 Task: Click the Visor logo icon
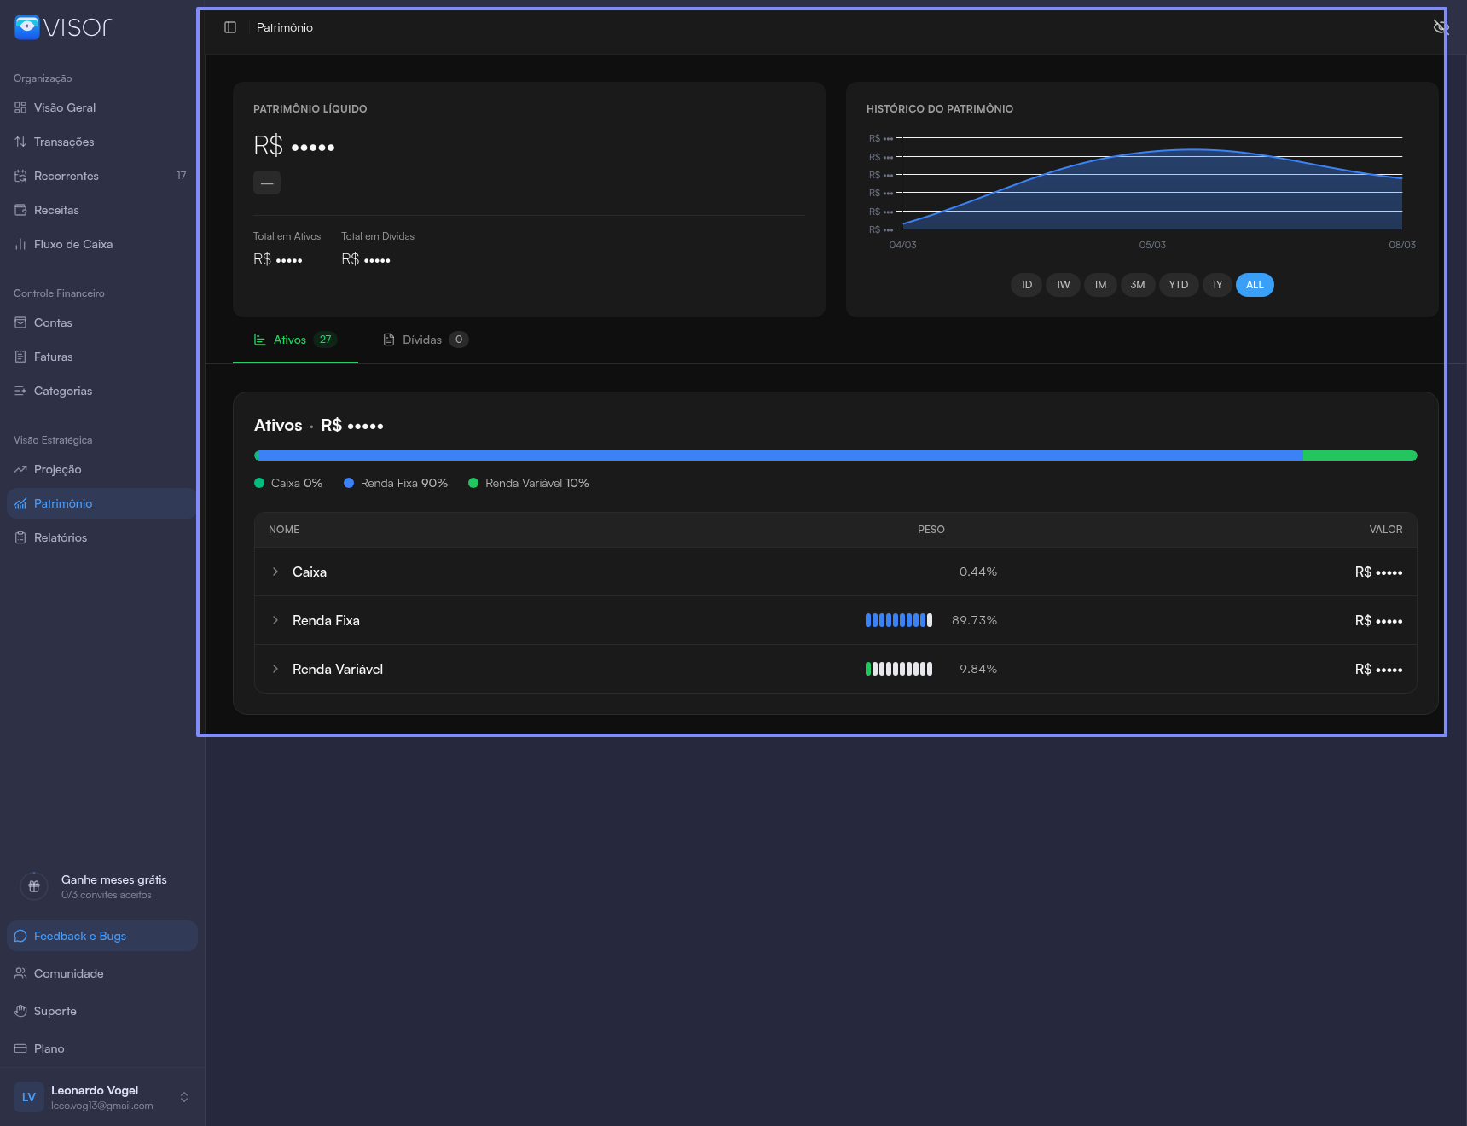pos(27,27)
